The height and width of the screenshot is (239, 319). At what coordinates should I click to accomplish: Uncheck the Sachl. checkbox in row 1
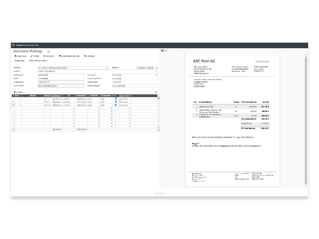coord(116,99)
